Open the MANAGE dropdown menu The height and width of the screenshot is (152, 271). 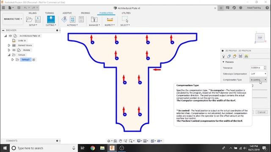(94, 25)
